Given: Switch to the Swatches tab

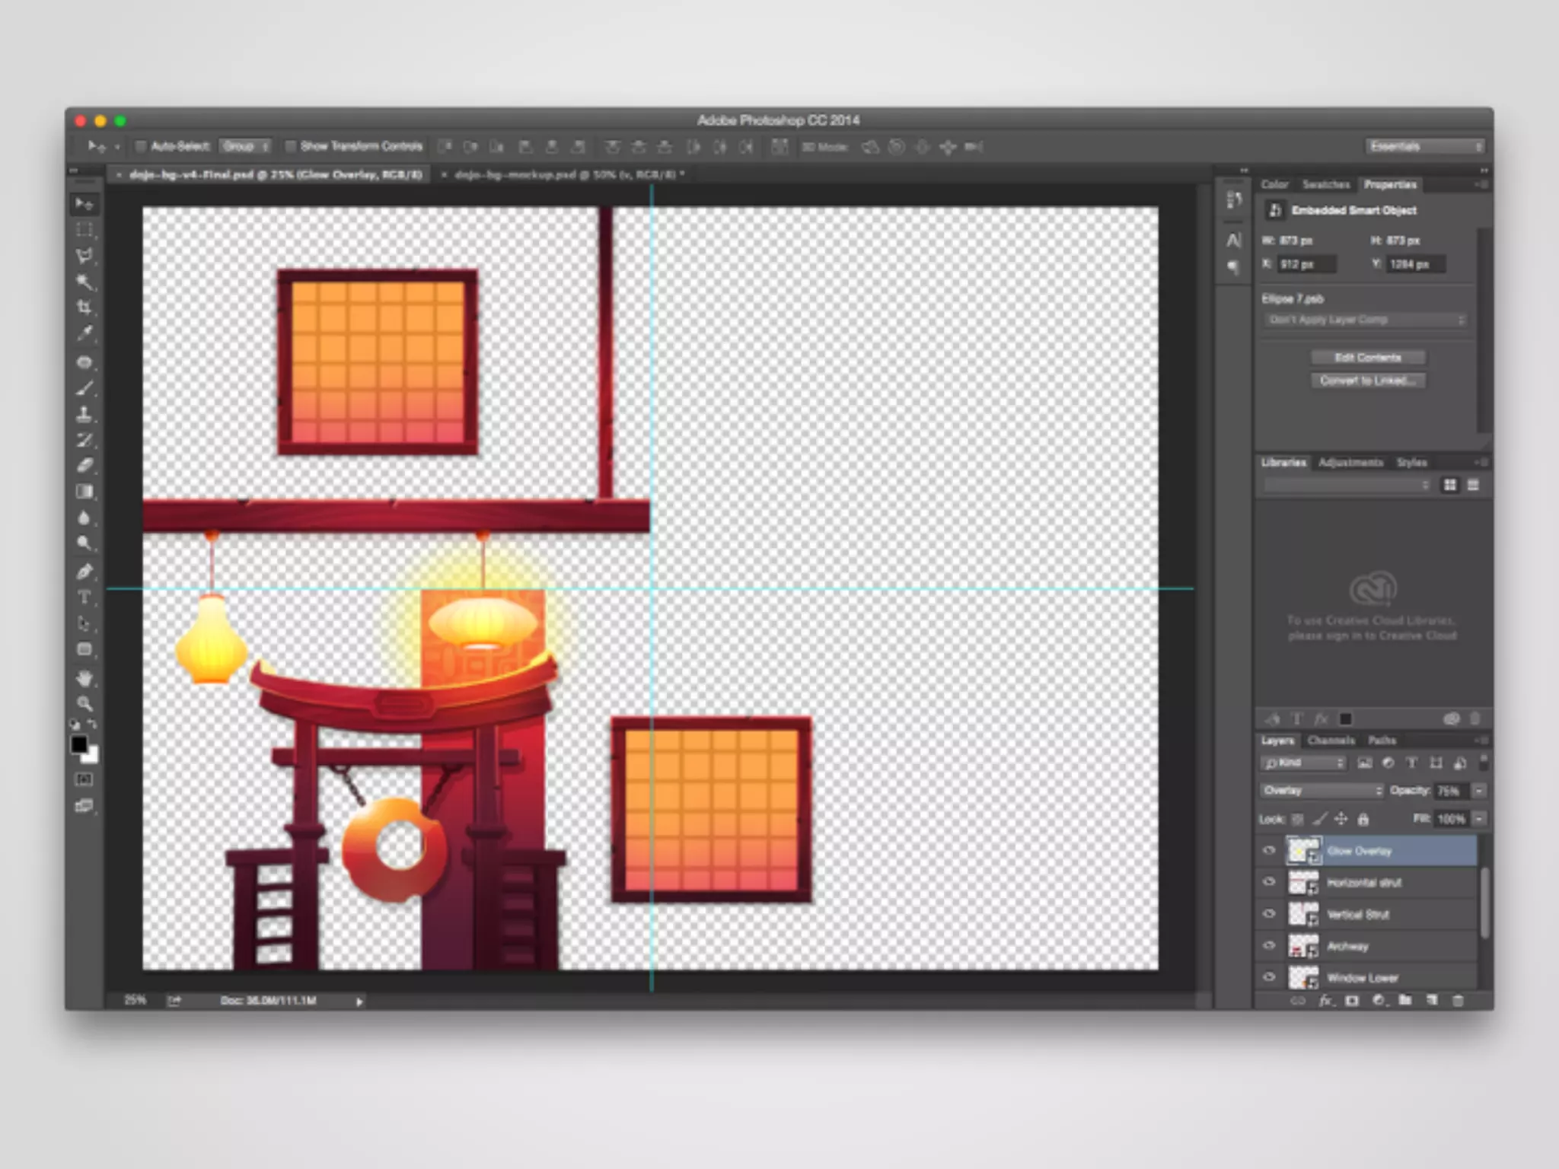Looking at the screenshot, I should [1325, 185].
